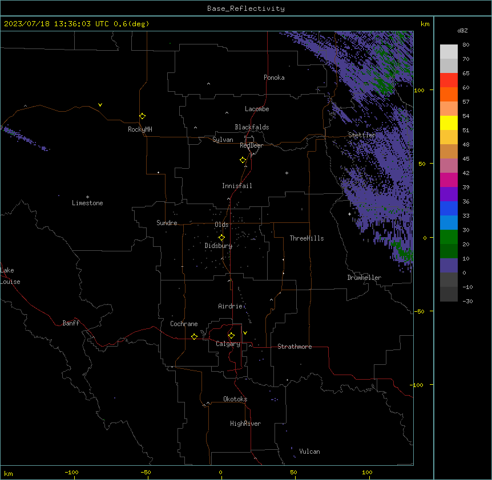The width and height of the screenshot is (492, 480).
Task: Click the Sylvan map label
Action: [x=223, y=140]
